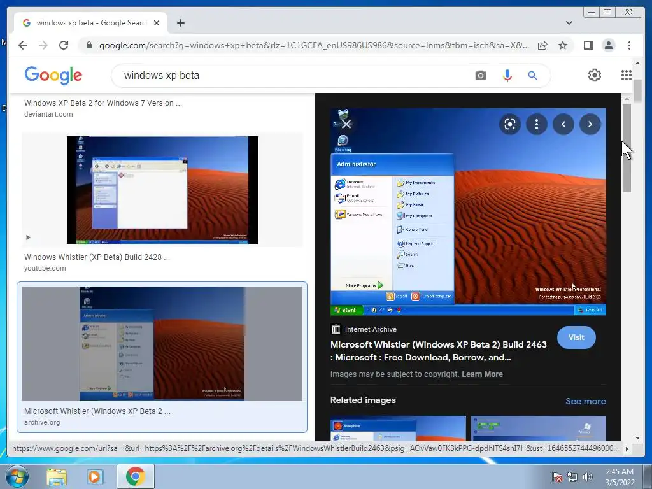Click the Visit button

[x=576, y=337]
